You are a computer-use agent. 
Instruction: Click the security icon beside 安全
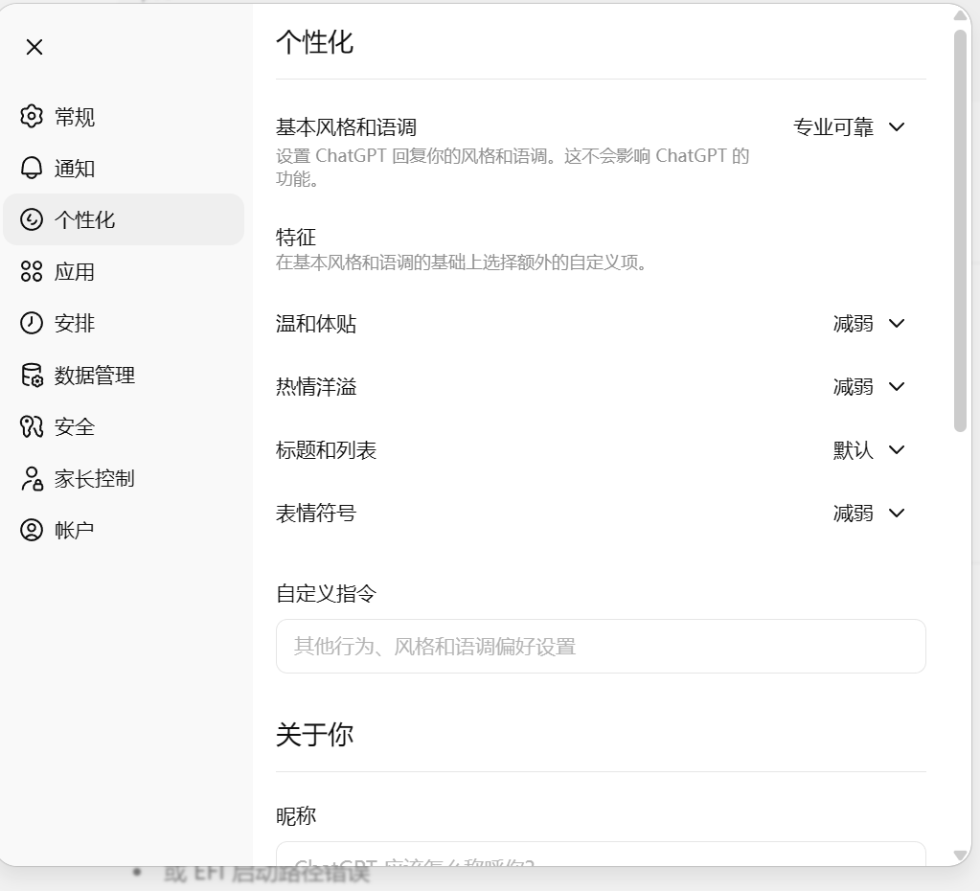tap(32, 427)
